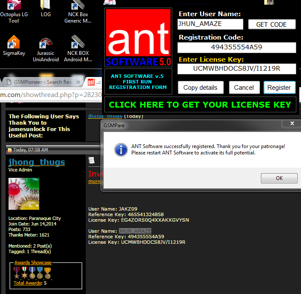Click Cancel in registration form
The width and height of the screenshot is (301, 294).
point(244,88)
